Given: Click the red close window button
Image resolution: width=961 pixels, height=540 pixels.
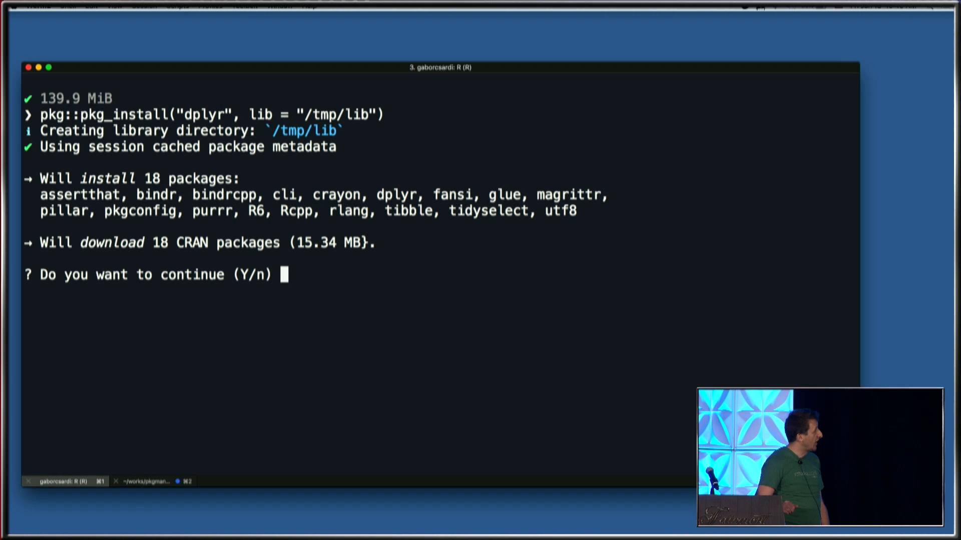Looking at the screenshot, I should (29, 67).
